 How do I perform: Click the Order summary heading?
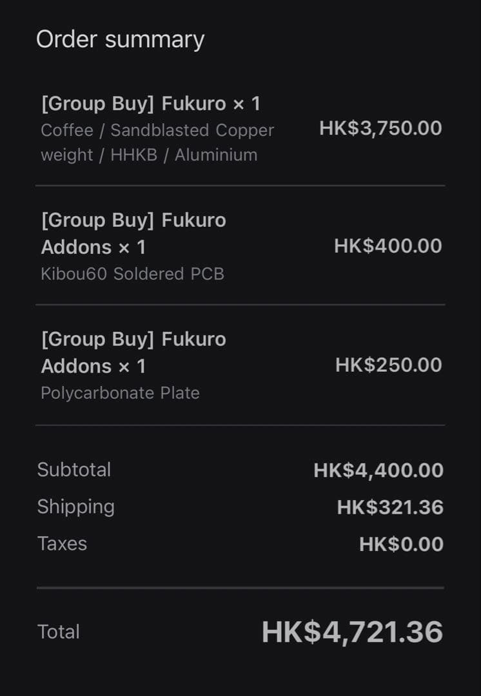pyautogui.click(x=121, y=39)
